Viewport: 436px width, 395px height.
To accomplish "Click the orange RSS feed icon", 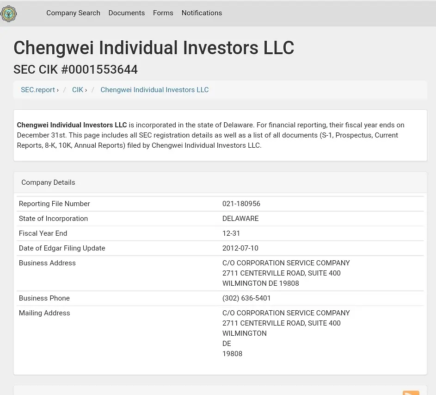I will click(x=411, y=393).
